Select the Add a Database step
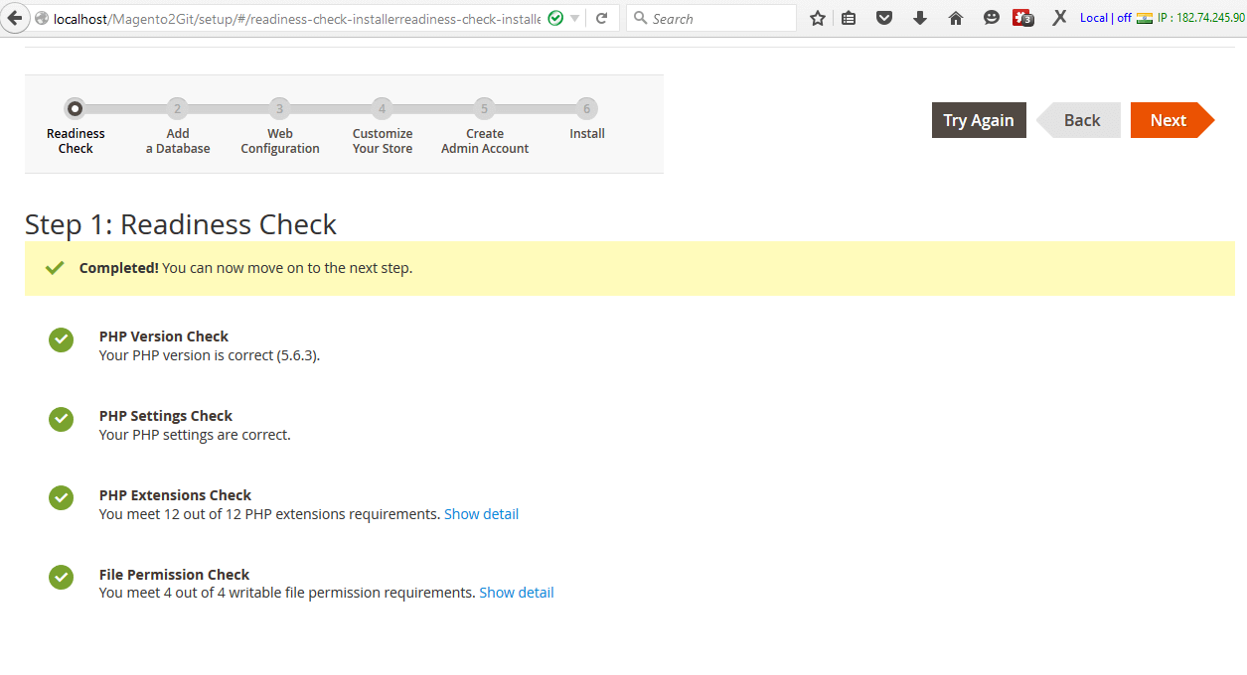 click(177, 109)
